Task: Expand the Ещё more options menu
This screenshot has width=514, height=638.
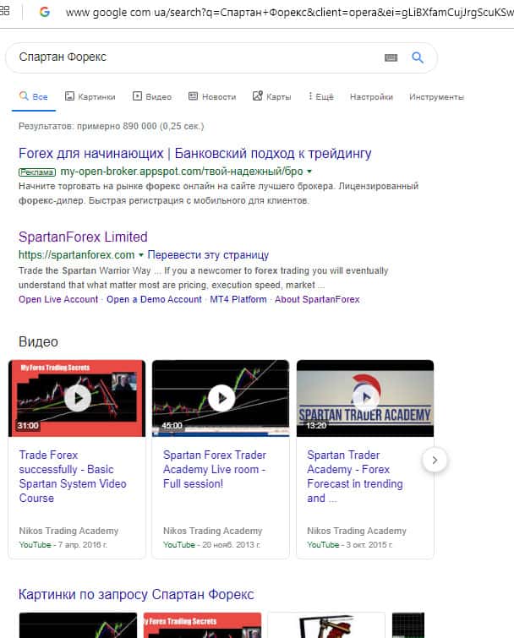Action: point(321,97)
